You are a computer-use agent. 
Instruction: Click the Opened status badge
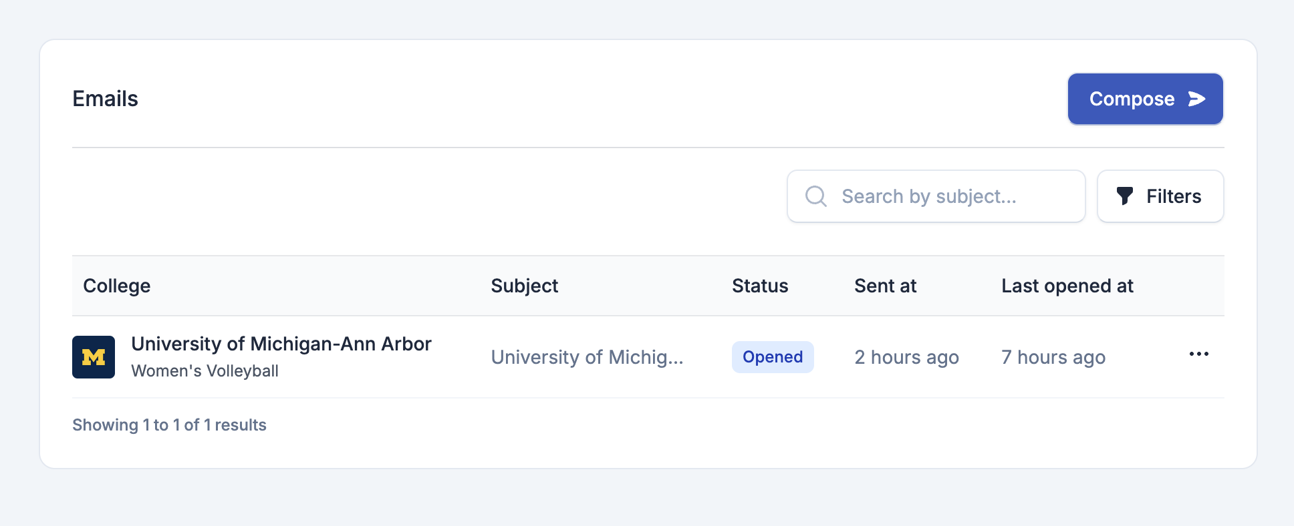(x=773, y=357)
